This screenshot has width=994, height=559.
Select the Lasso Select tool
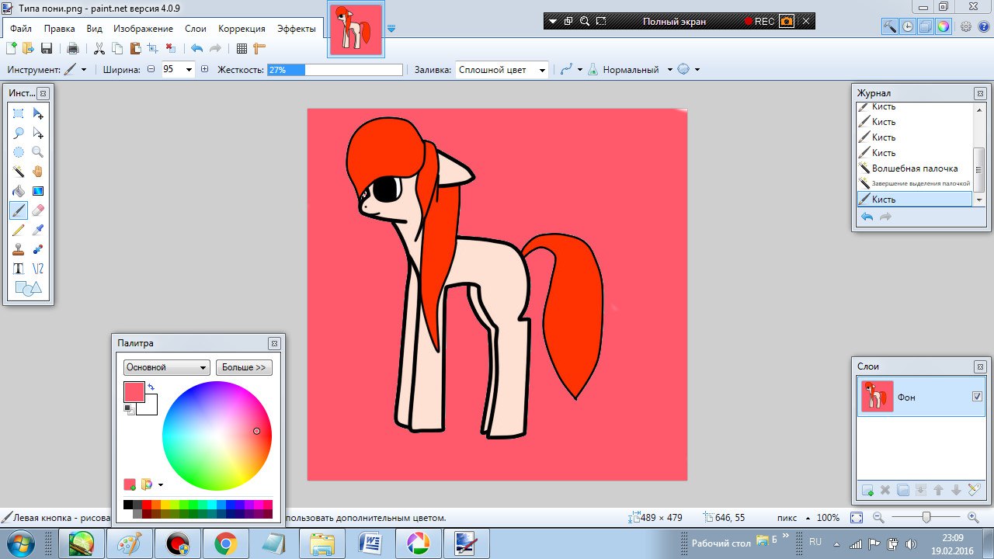19,133
